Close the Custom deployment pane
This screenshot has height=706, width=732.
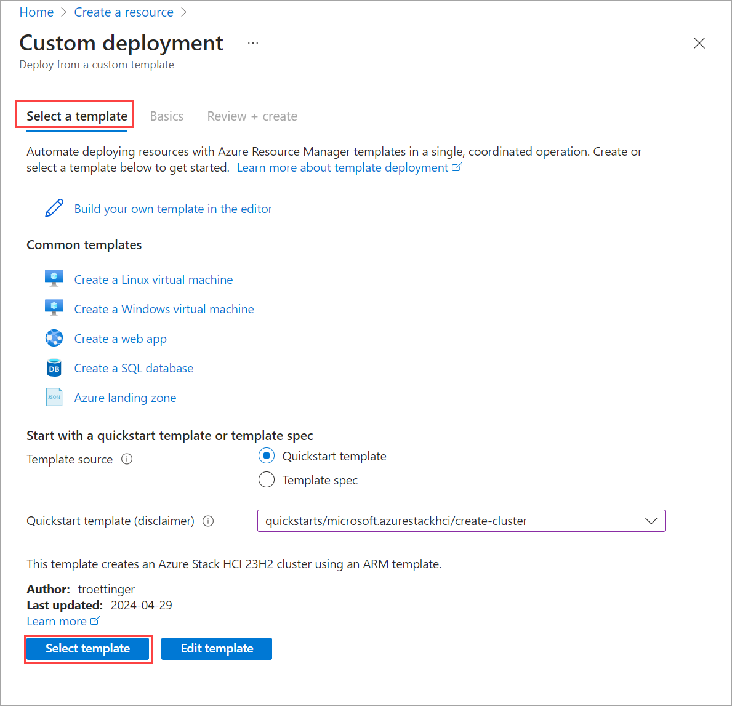(699, 43)
